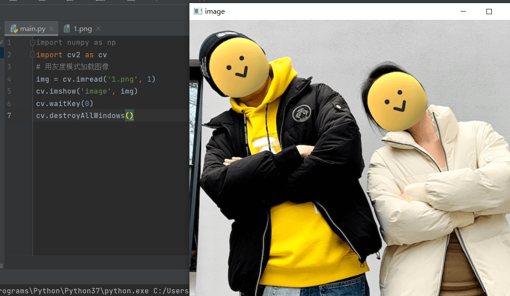The width and height of the screenshot is (510, 296).
Task: Click line number 4 in the gutter
Action: (x=9, y=79)
